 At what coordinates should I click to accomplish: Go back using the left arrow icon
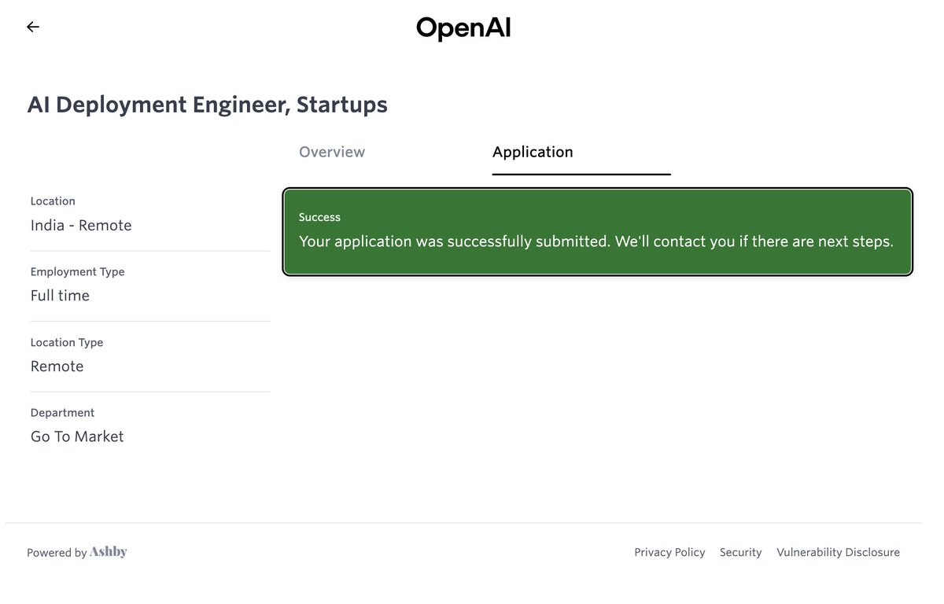tap(33, 27)
